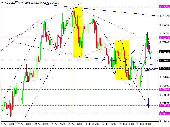Screen dimensions: 170x127
Task: Select the 0.75405 price scale value
Action: 165,77
